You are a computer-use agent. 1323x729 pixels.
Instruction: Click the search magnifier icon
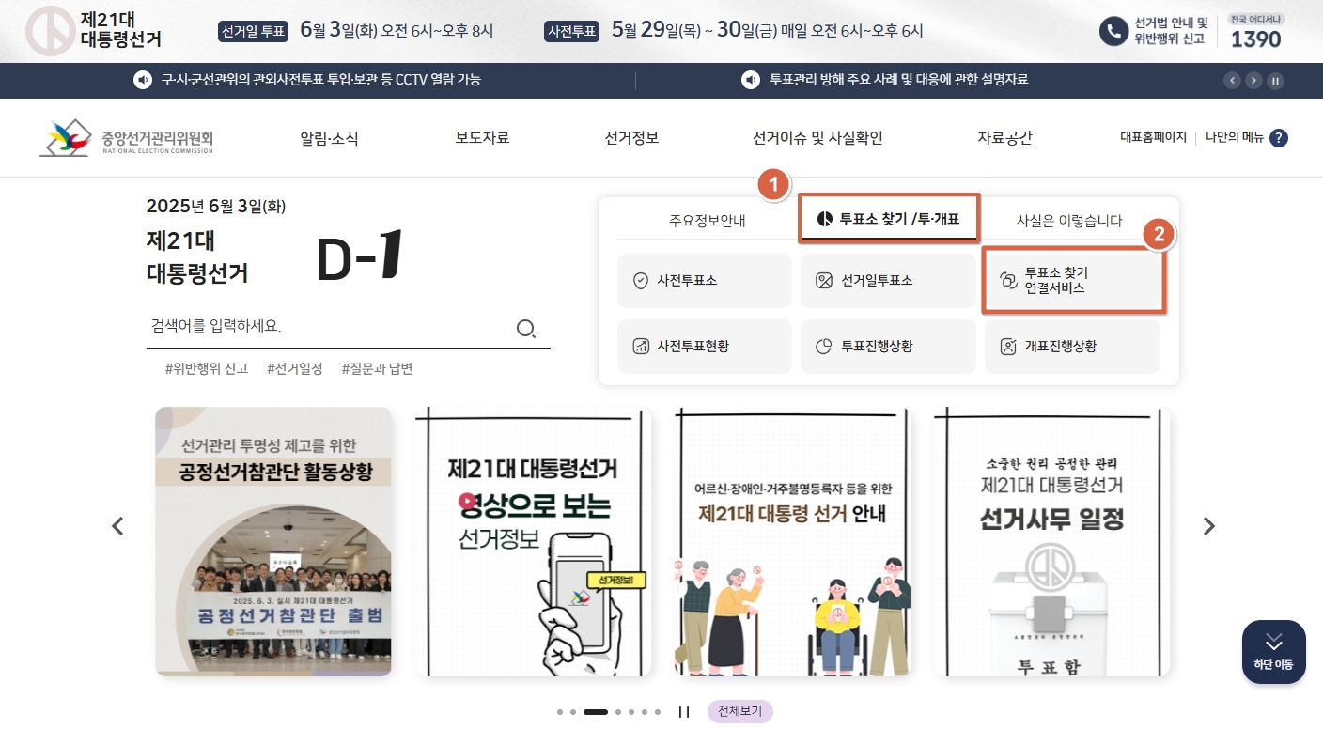click(526, 328)
